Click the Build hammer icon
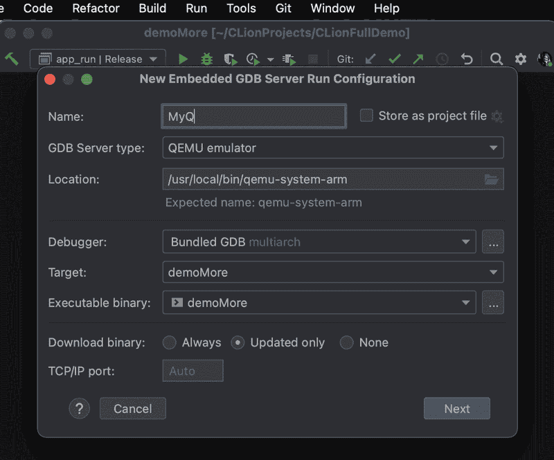Screen dimensions: 554x460 tap(11, 59)
